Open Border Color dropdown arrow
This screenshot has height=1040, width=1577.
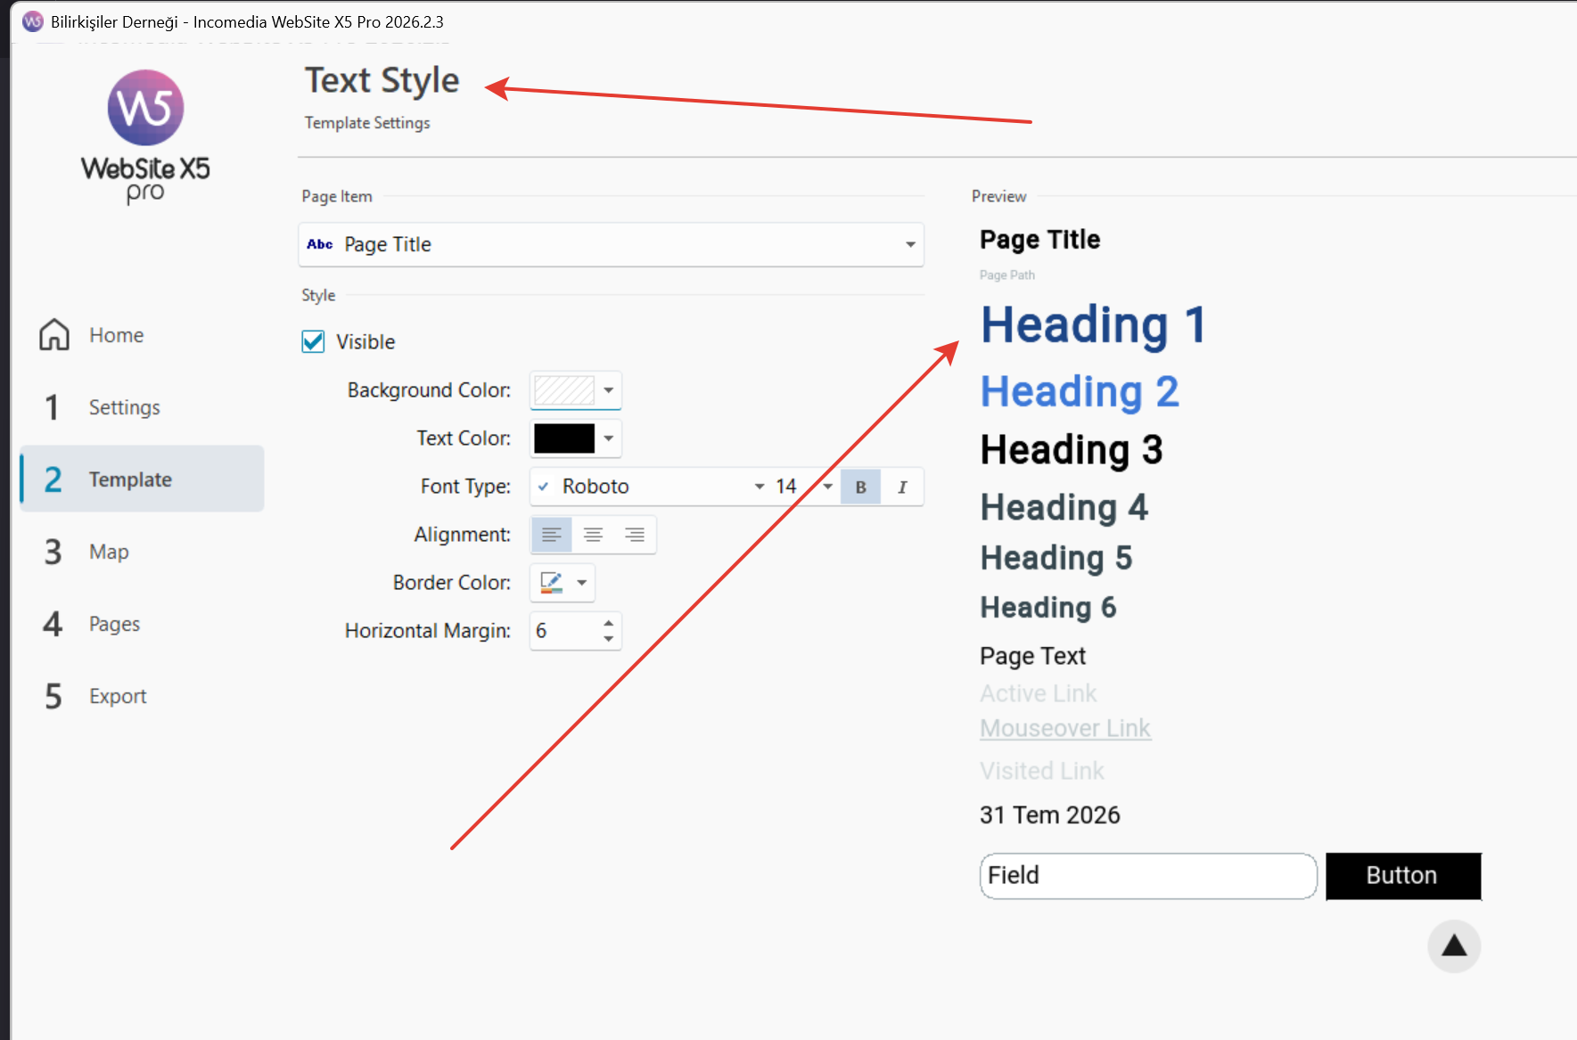(x=581, y=583)
